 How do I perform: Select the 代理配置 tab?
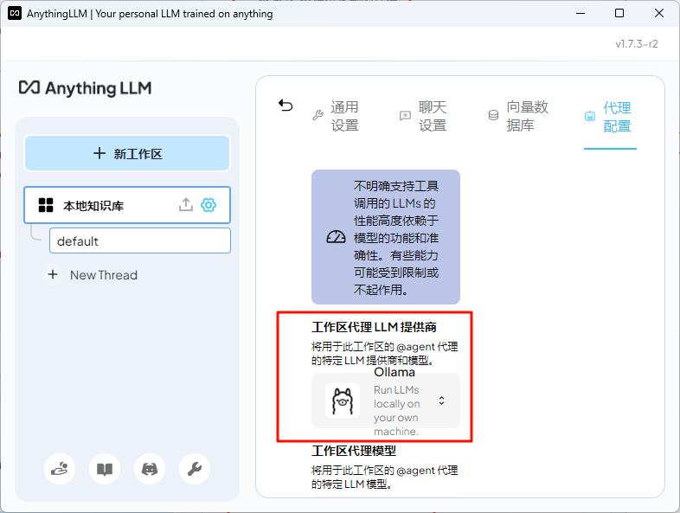(x=608, y=117)
